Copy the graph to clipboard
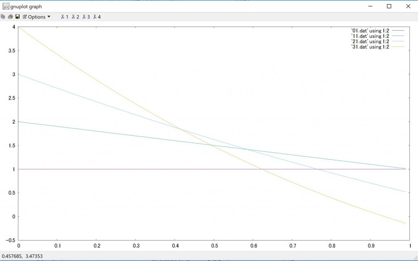The height and width of the screenshot is (261, 418). pos(3,17)
